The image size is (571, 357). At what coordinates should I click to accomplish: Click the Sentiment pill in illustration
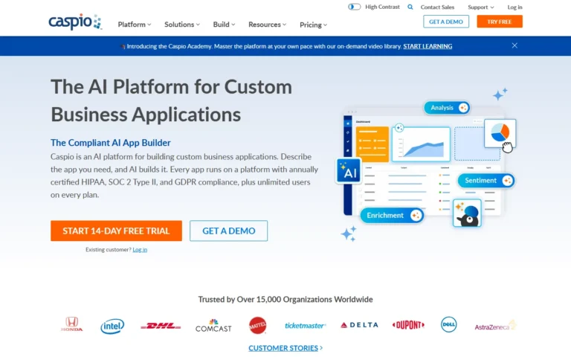(485, 180)
